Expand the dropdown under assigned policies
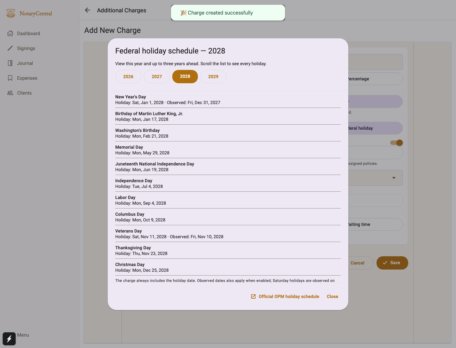The height and width of the screenshot is (348, 456). tap(394, 178)
